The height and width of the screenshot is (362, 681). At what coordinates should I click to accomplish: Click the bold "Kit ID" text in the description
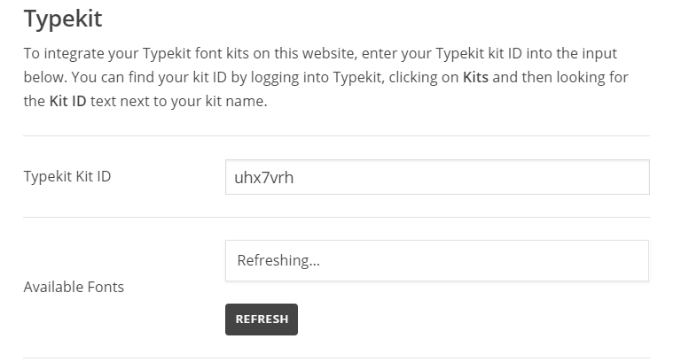pyautogui.click(x=68, y=101)
